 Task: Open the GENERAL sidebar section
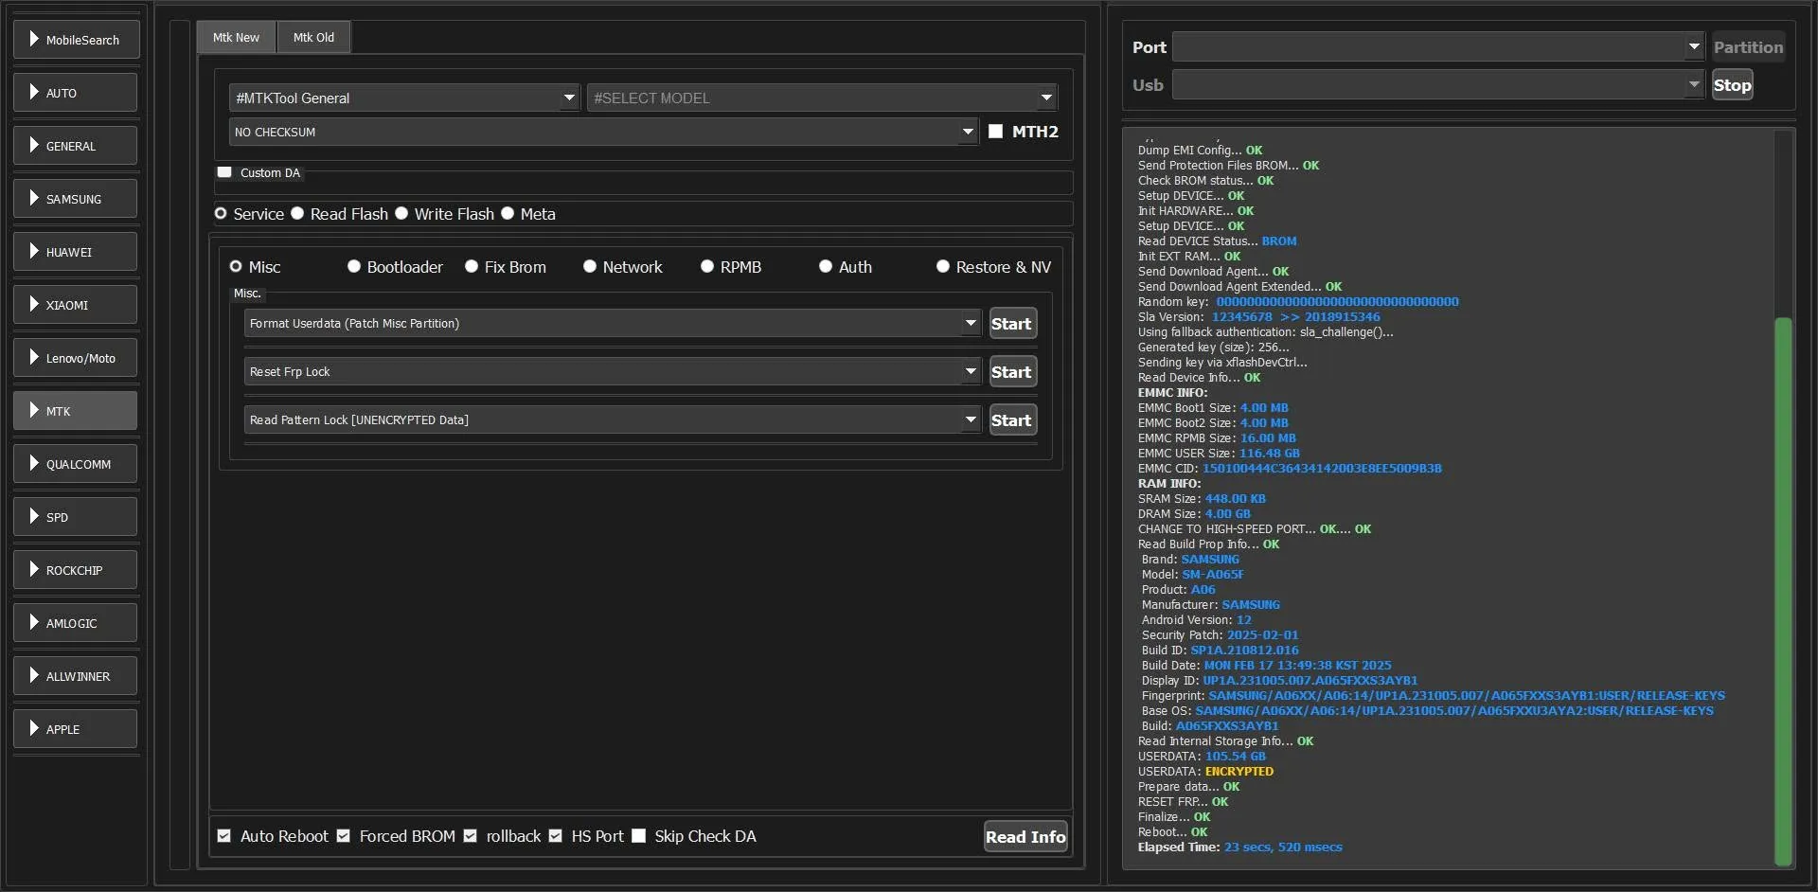[77, 146]
